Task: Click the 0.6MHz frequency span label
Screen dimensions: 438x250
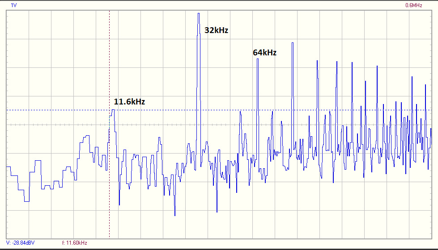Action: click(414, 5)
